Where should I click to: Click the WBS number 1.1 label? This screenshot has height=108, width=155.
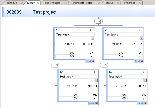[x=61, y=72]
